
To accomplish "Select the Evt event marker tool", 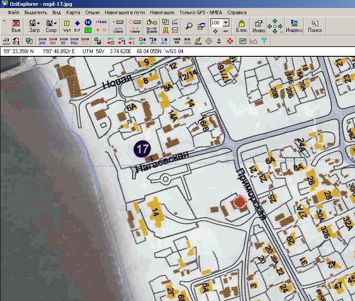I will tap(77, 26).
